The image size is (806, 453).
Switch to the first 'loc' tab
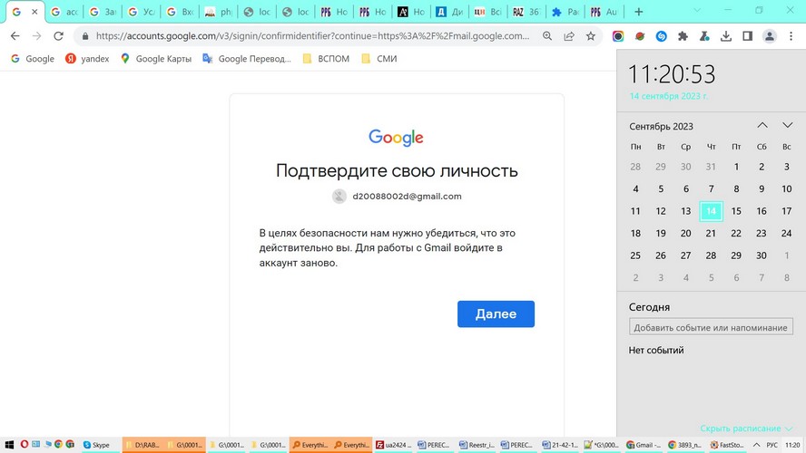(x=257, y=12)
